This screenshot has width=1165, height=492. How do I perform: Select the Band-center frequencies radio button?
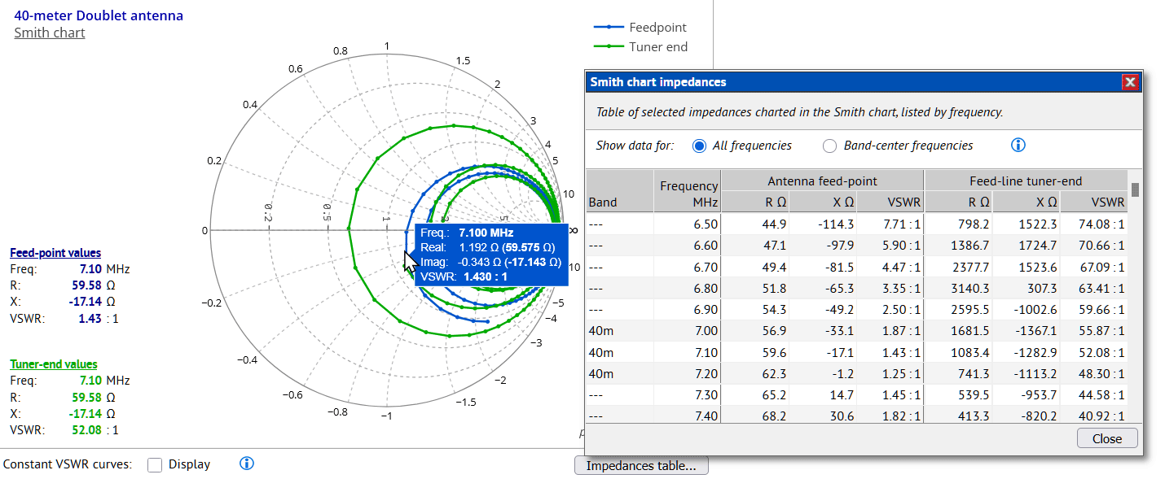click(x=830, y=146)
